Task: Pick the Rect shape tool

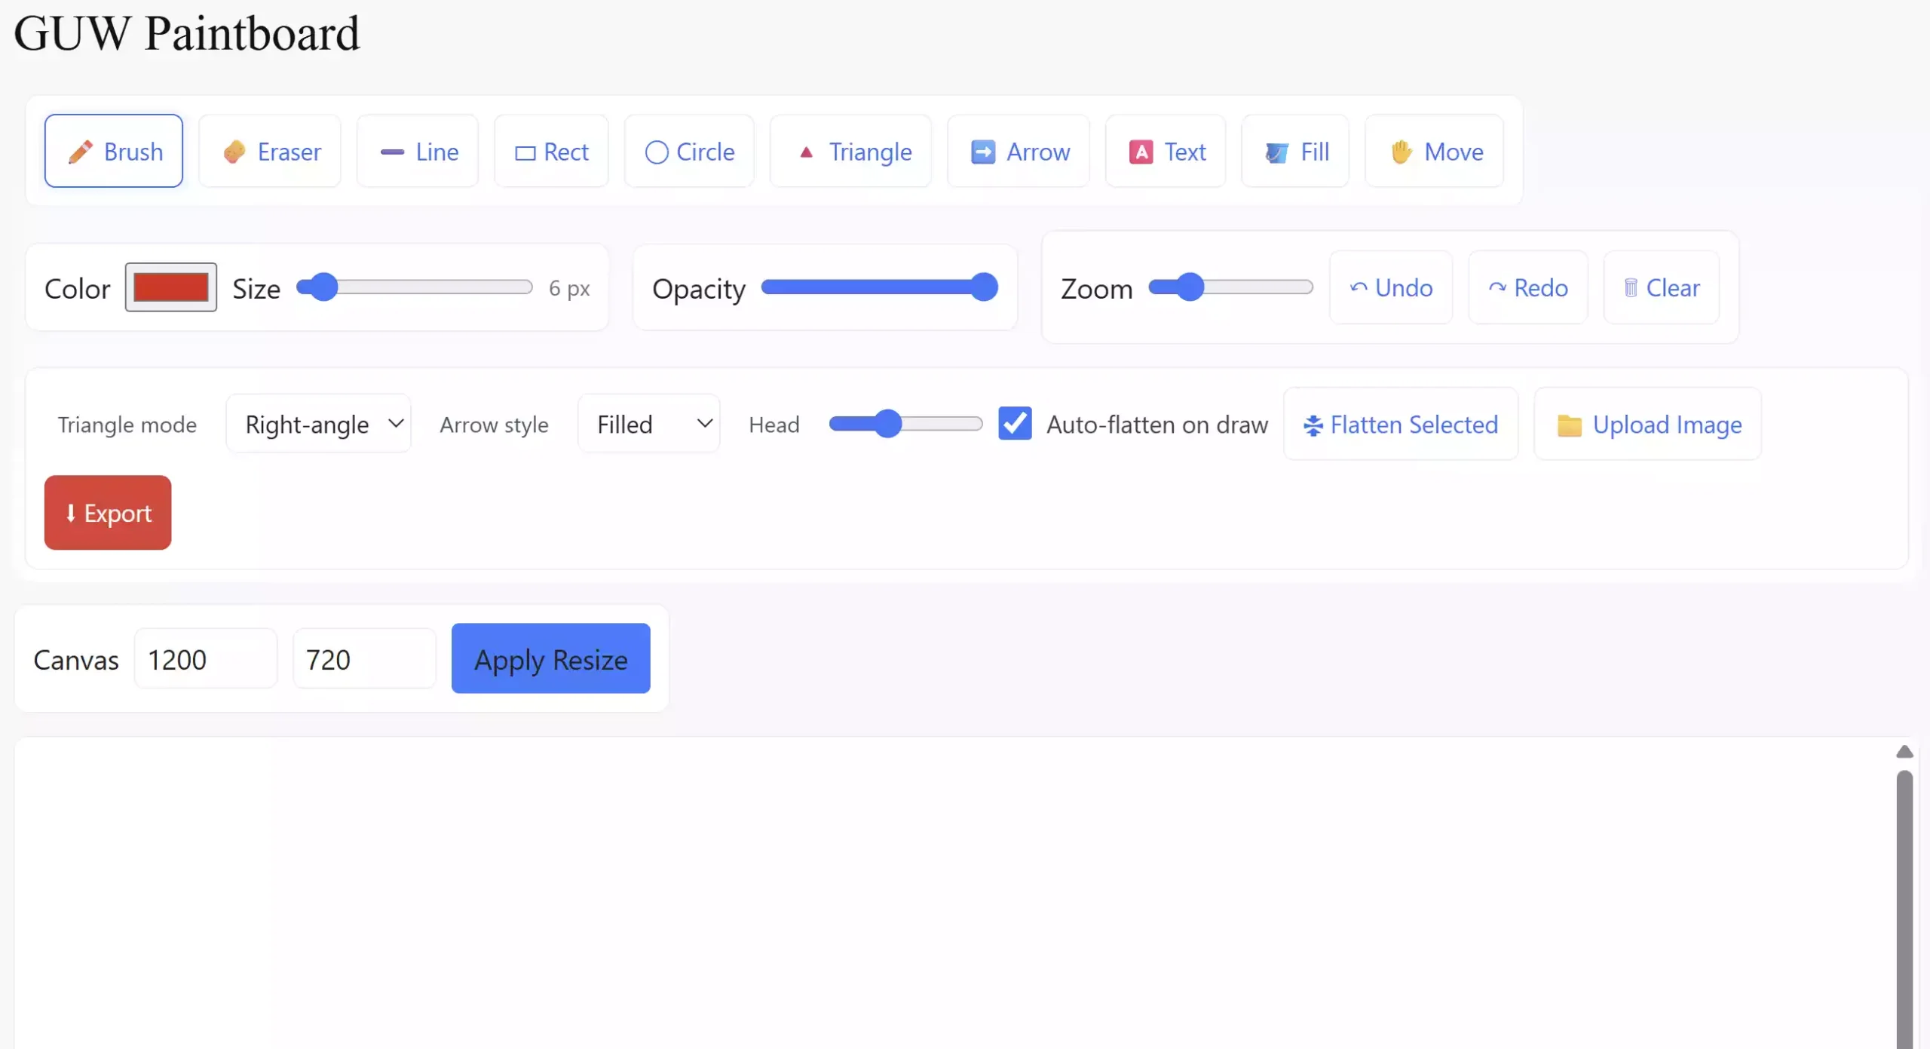Action: point(551,152)
